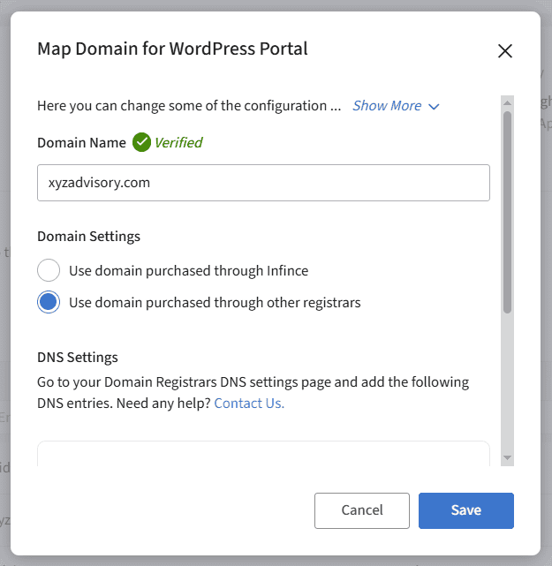The width and height of the screenshot is (552, 566).
Task: Click the Show More link text
Action: click(x=387, y=106)
